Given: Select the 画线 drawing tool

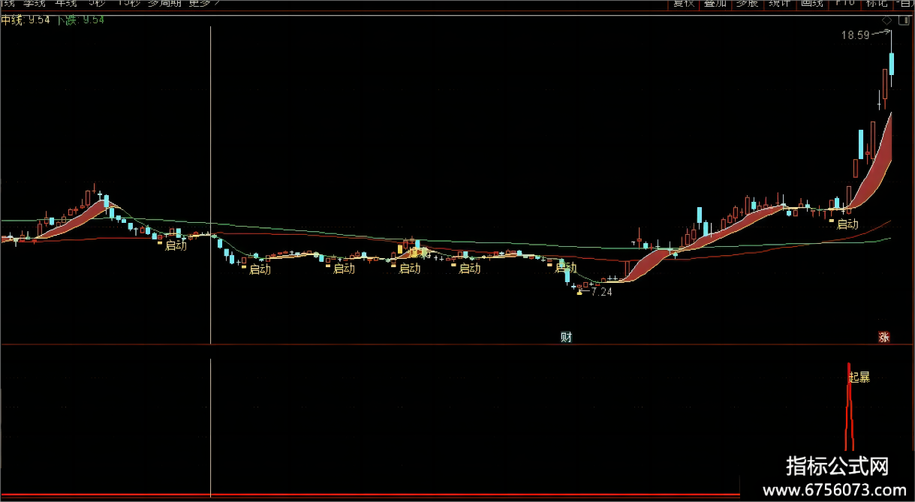Looking at the screenshot, I should (x=812, y=3).
